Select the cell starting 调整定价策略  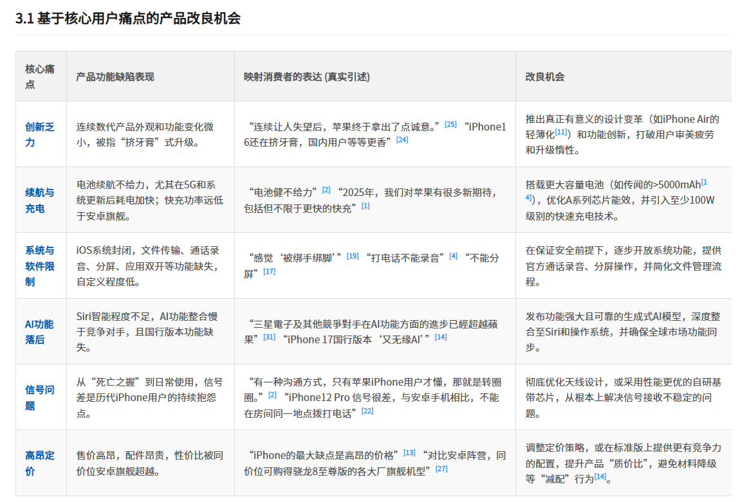click(624, 463)
